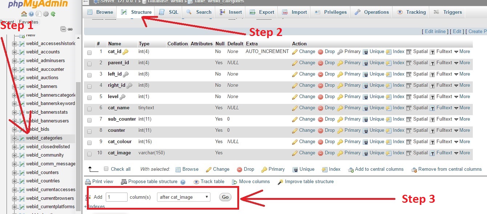
Task: Click the Edit inline link
Action: click(435, 31)
